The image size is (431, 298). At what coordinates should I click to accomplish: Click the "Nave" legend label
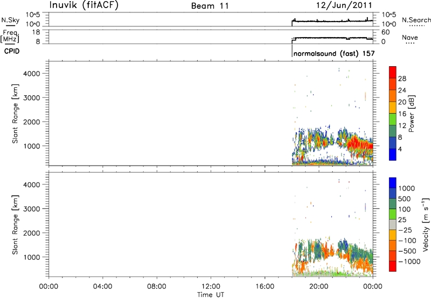click(410, 38)
